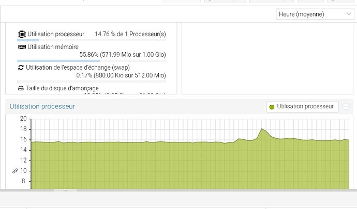Click the % axis title of the chart
The width and height of the screenshot is (357, 209).
(15, 171)
